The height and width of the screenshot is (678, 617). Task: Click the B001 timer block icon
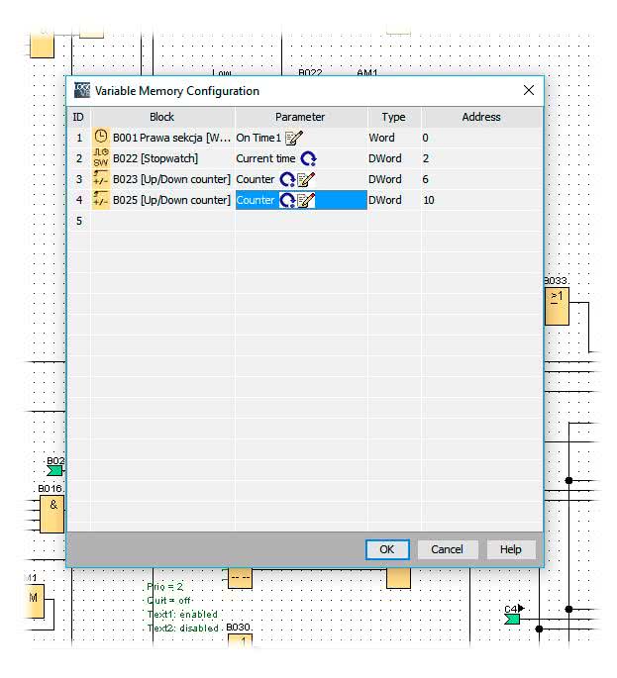pyautogui.click(x=101, y=138)
